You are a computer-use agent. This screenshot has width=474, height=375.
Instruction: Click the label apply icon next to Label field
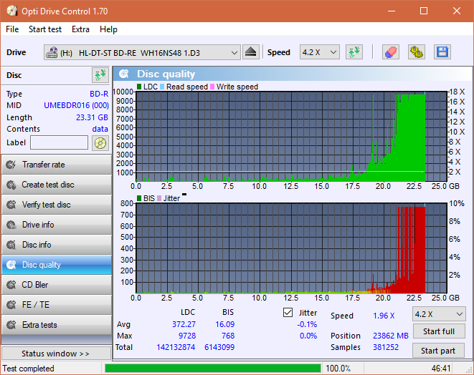coord(100,142)
